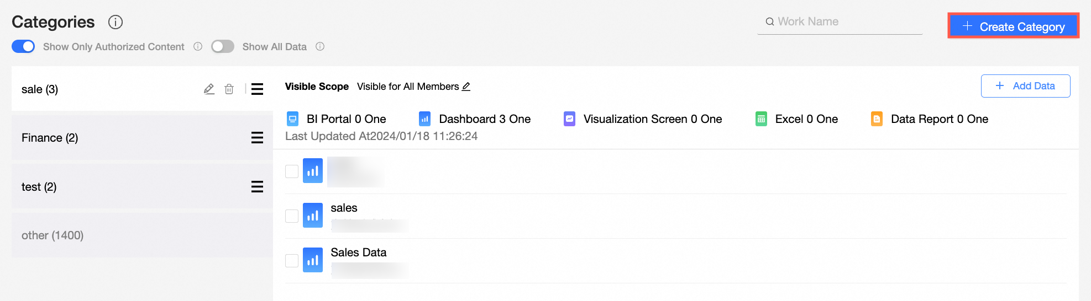Image resolution: width=1091 pixels, height=301 pixels.
Task: Click the BI Portal 0 One label
Action: click(x=347, y=119)
